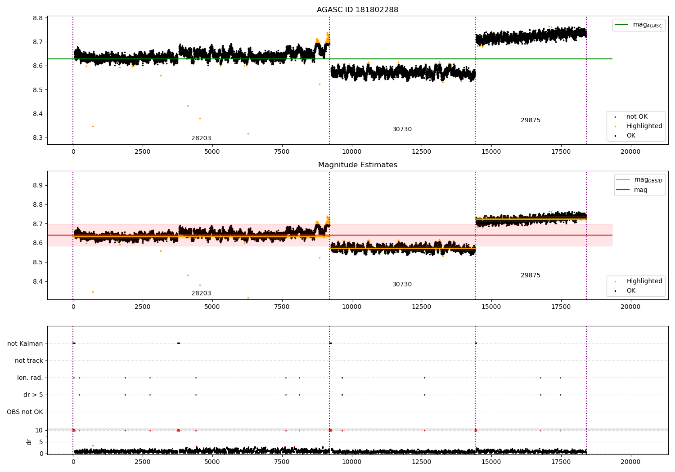
Task: Click OBSID label 28203 in Magnitude Estimates plot
Action: point(201,294)
